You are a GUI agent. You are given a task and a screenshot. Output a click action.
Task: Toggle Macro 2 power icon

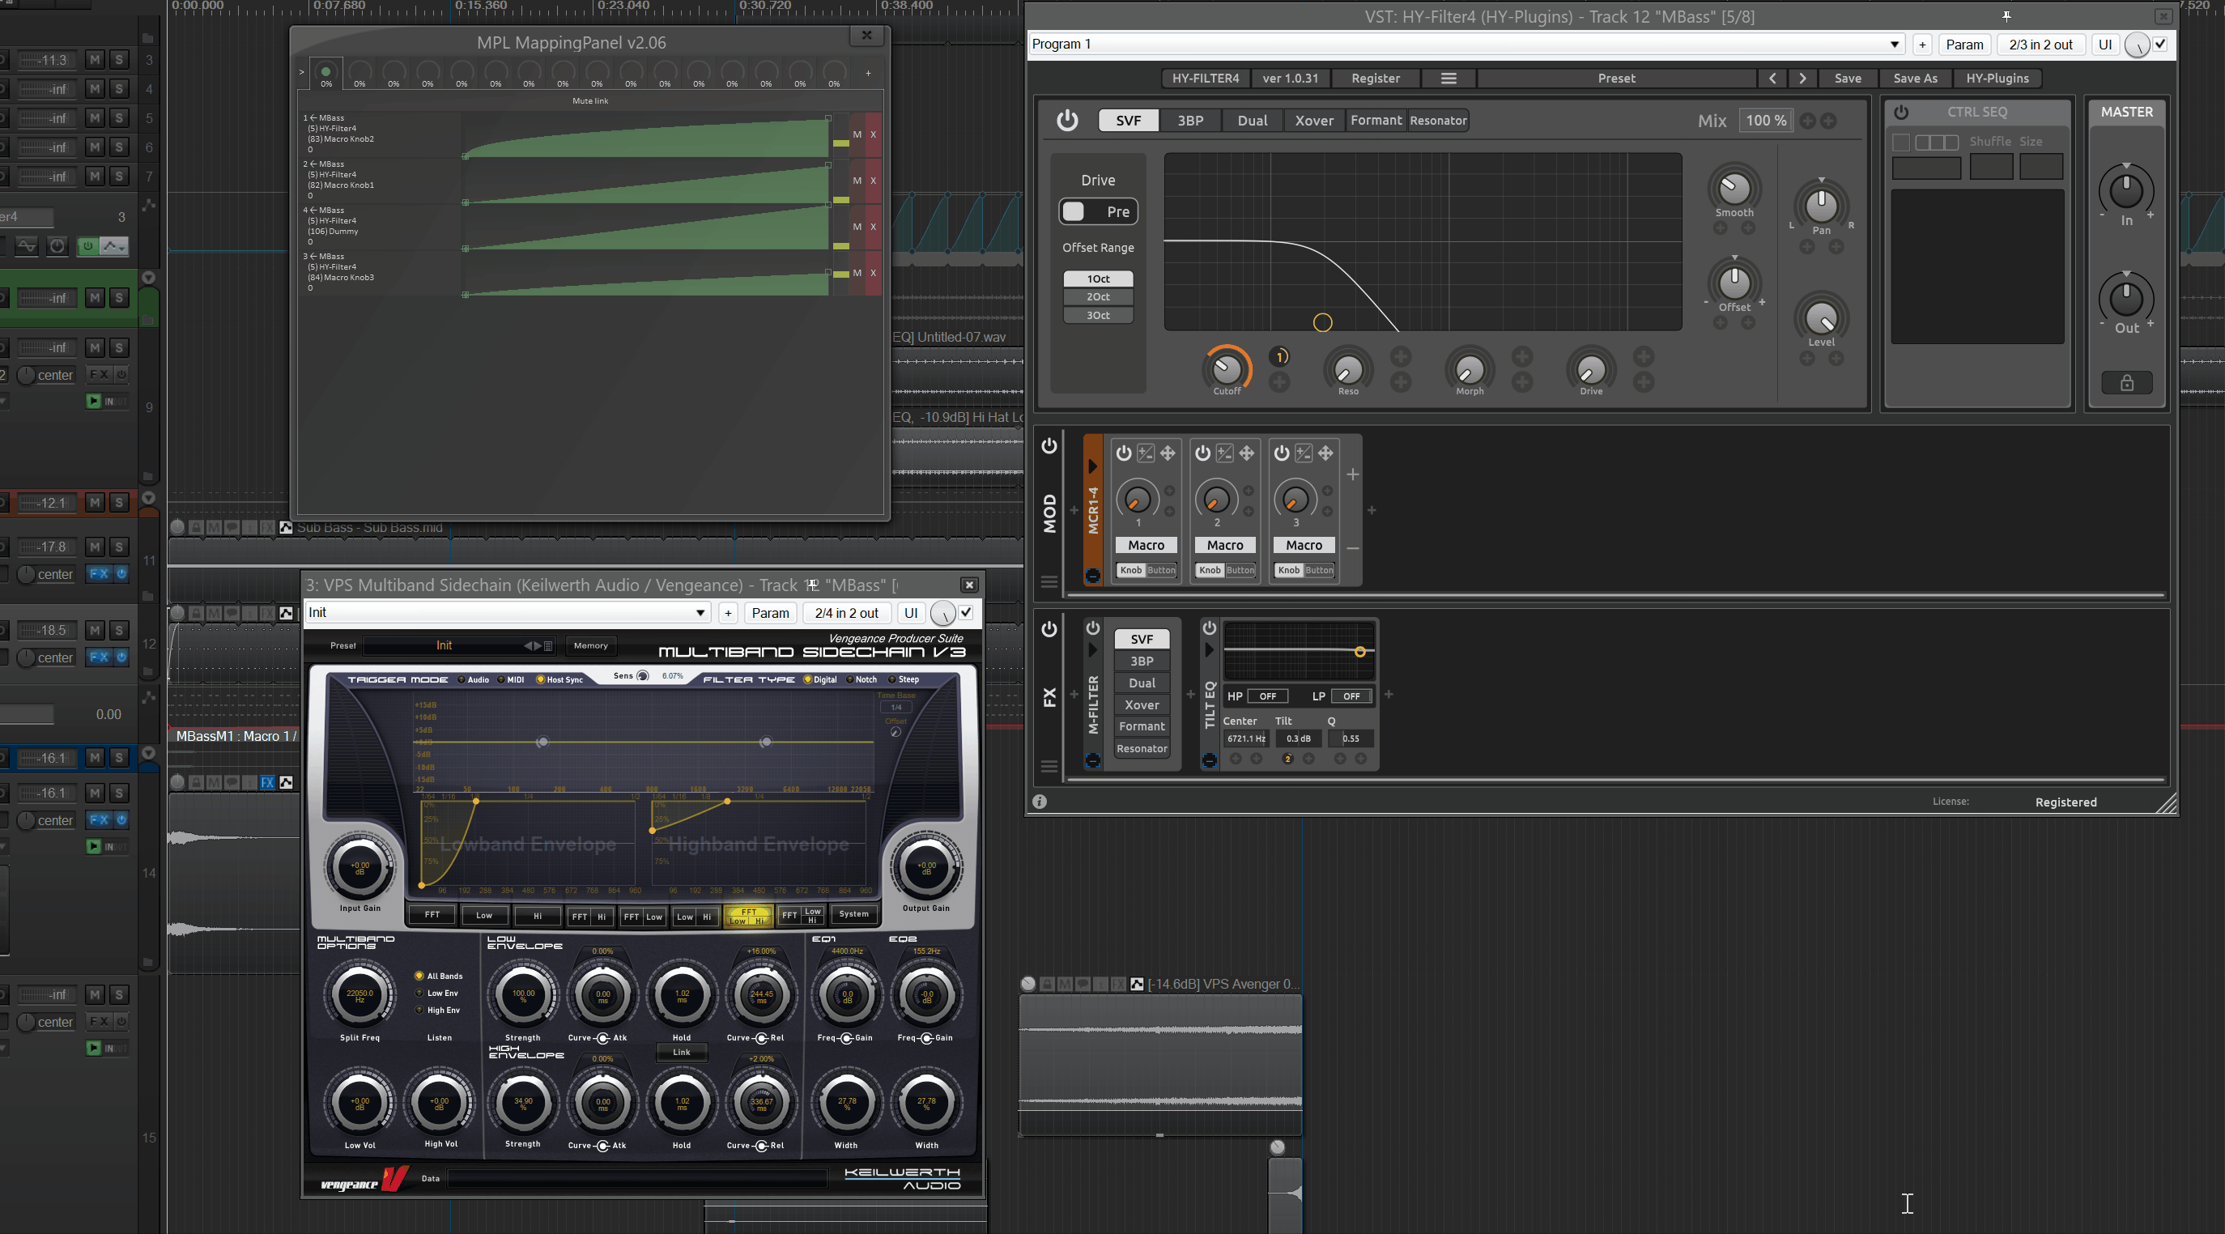[x=1202, y=453]
